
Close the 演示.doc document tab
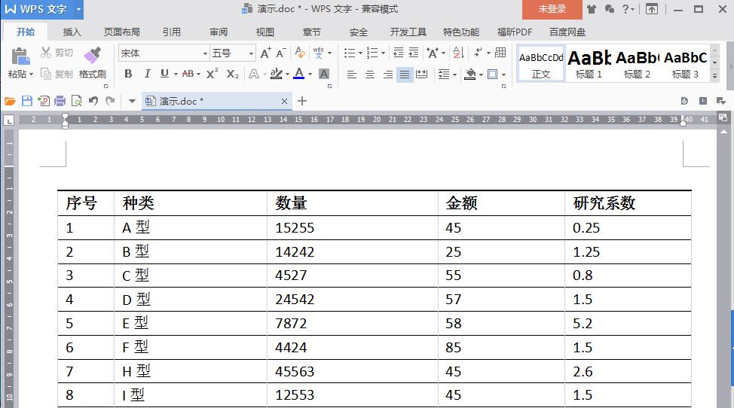click(x=284, y=101)
